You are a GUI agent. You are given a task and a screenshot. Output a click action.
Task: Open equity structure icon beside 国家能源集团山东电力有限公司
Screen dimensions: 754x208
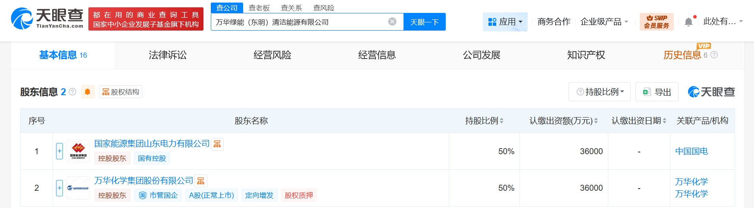tap(217, 144)
